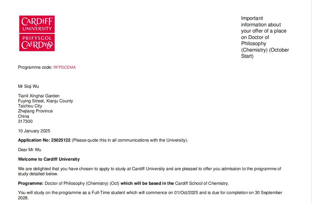The image size is (312, 203).
Task: Click the "Welcome to Cardiff University" heading
Action: [x=49, y=159]
